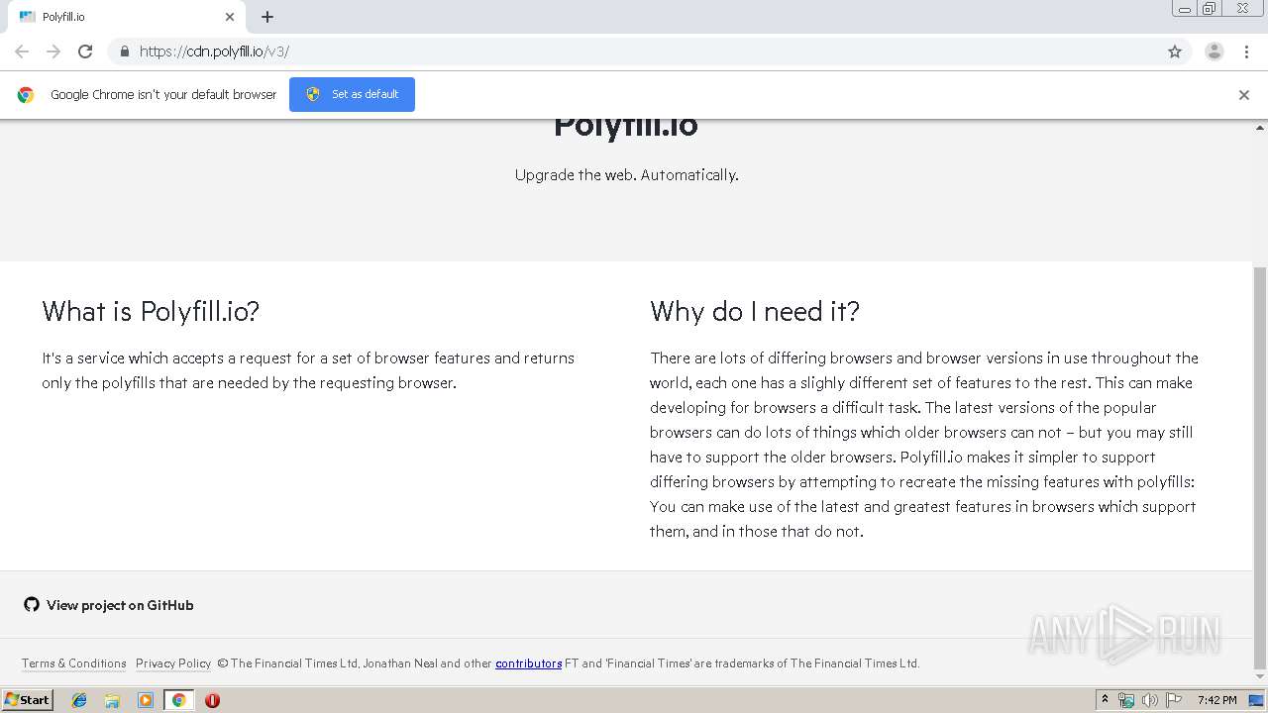Open the Terms & Conditions link
The width and height of the screenshot is (1268, 713).
pos(74,663)
